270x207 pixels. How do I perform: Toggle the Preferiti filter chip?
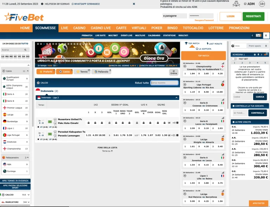46,72
